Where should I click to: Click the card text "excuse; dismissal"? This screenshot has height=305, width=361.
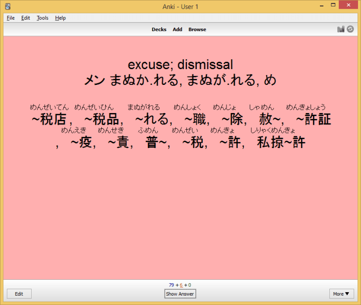coord(180,65)
